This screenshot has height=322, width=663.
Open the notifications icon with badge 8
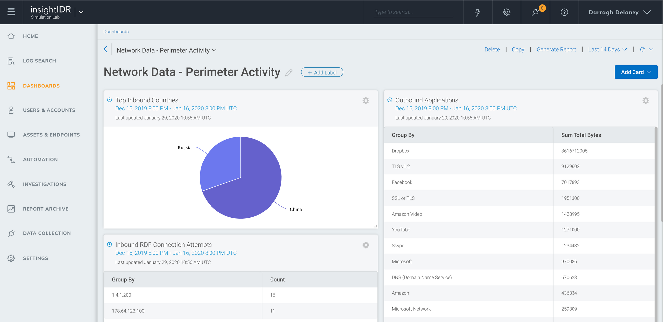[x=535, y=12]
